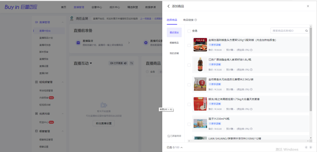Go to the previous page using the left arrow
317x152 pixels.
306,147
